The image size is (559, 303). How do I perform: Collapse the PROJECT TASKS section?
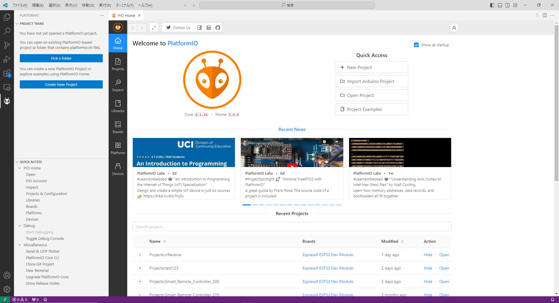click(17, 24)
